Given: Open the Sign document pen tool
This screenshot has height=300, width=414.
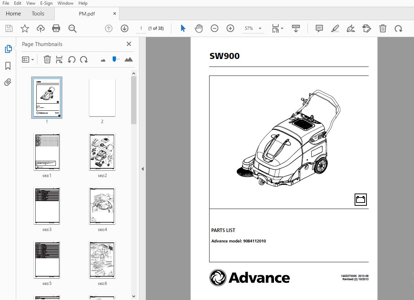Looking at the screenshot, I should pyautogui.click(x=351, y=28).
